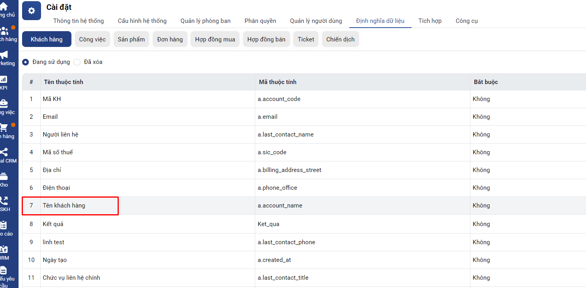The height and width of the screenshot is (288, 586).
Task: Click the settings gear icon
Action: (x=32, y=11)
